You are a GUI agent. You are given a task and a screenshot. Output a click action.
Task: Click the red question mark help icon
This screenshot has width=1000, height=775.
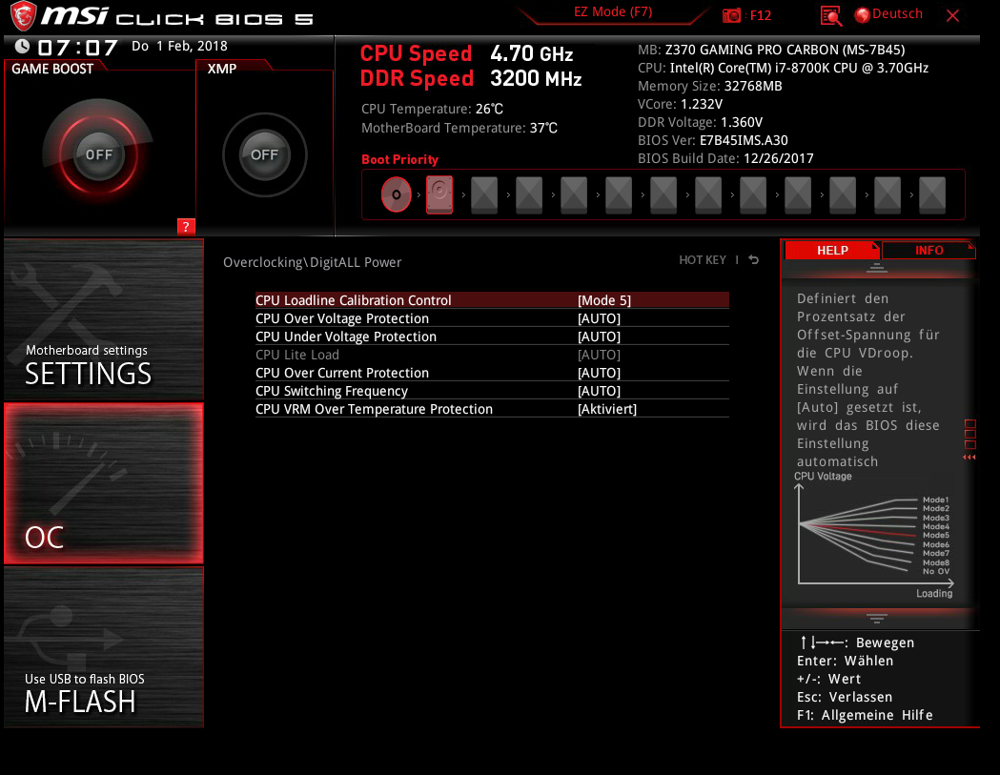pos(186,227)
